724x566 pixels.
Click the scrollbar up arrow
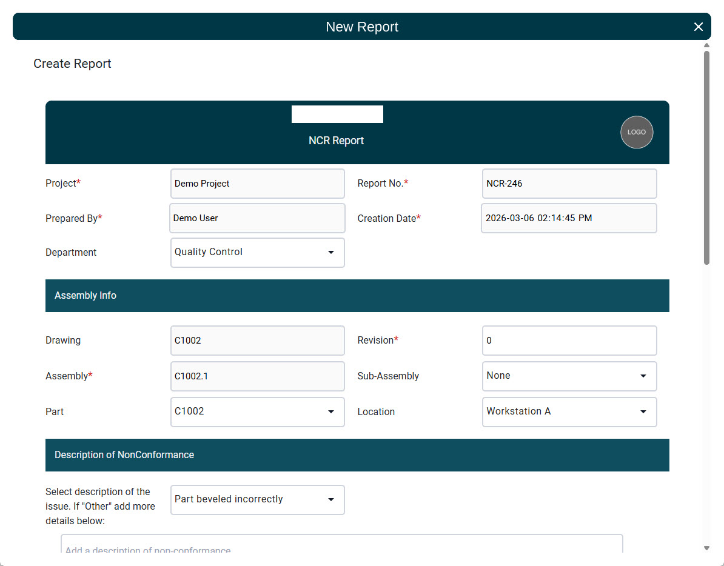click(706, 45)
